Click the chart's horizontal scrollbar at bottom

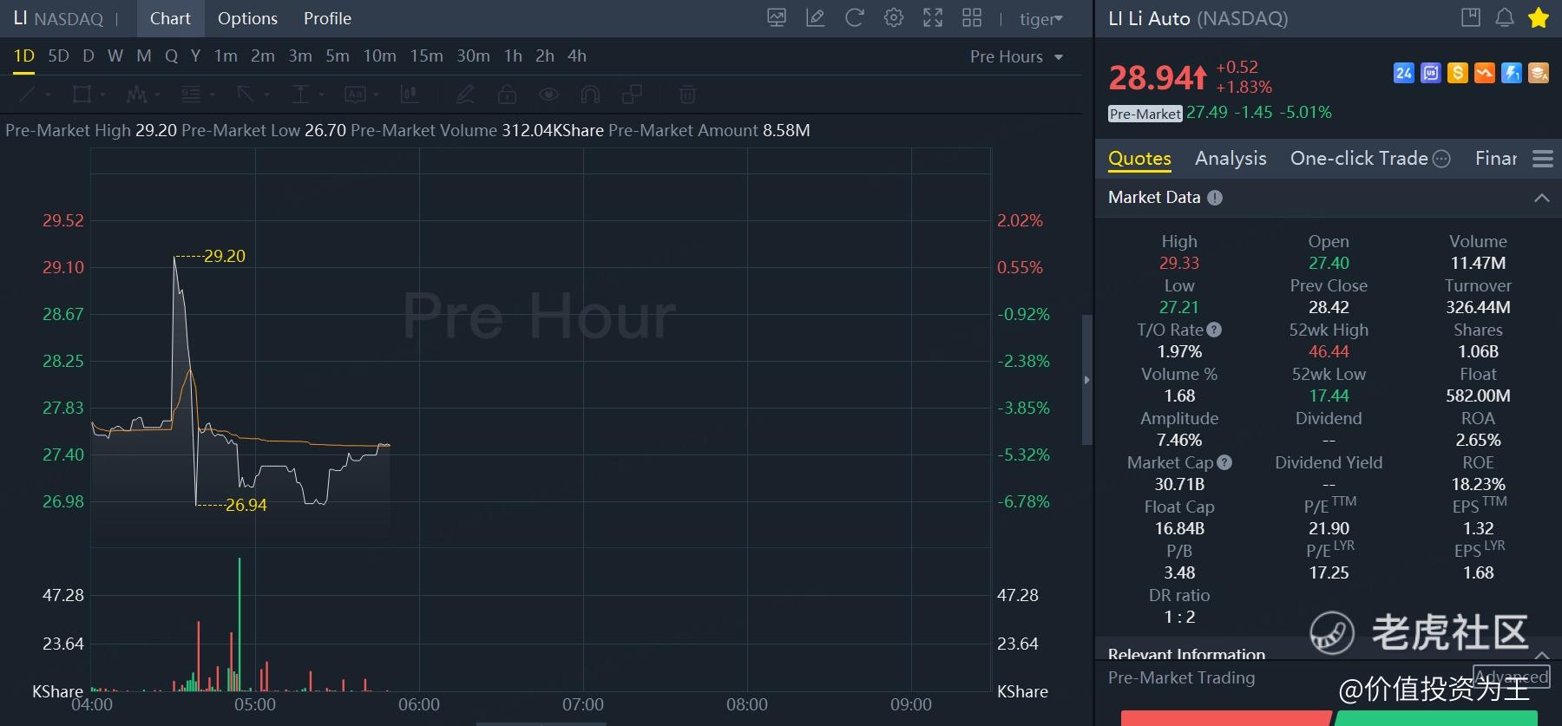point(541,723)
